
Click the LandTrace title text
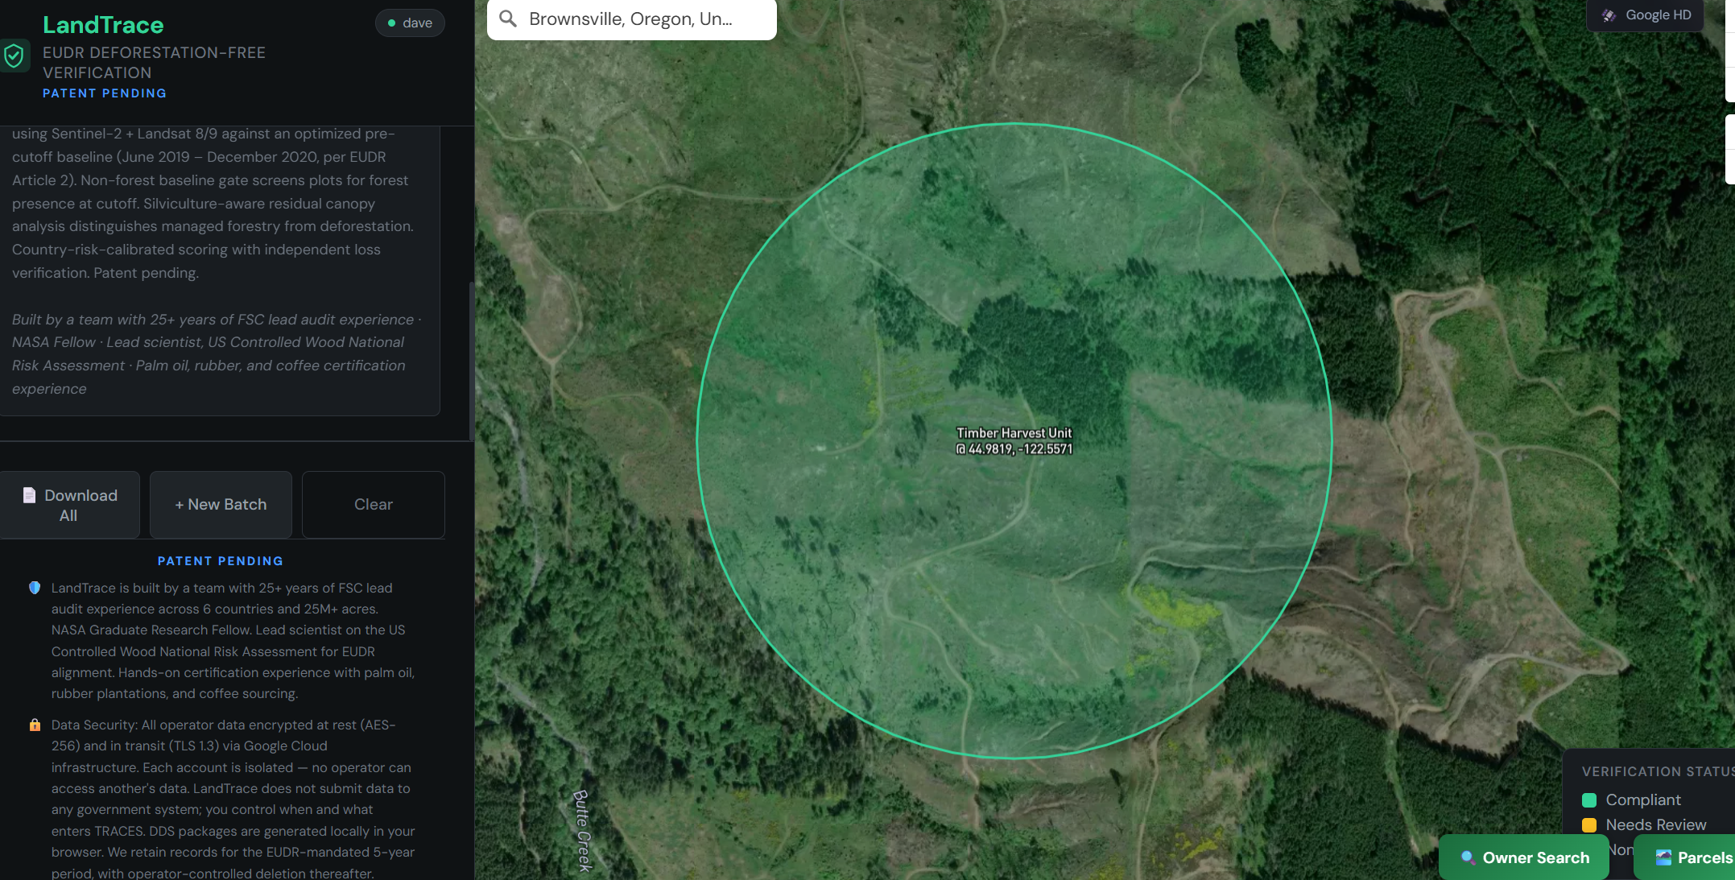coord(103,25)
